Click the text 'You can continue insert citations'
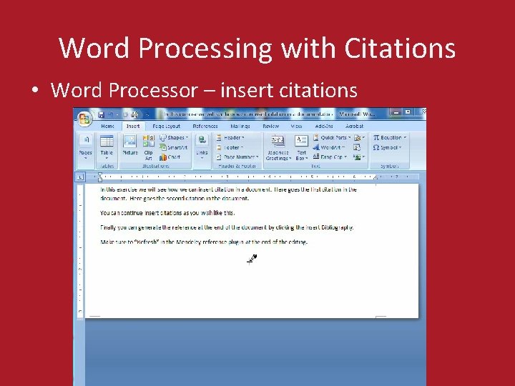Screen dimensions: 515x386 click(141, 213)
